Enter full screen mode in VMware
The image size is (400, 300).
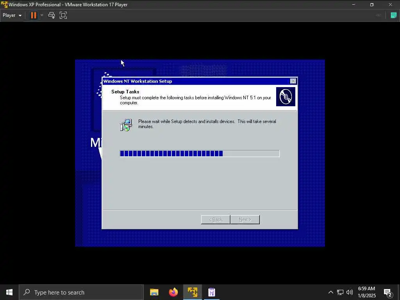pyautogui.click(x=63, y=15)
